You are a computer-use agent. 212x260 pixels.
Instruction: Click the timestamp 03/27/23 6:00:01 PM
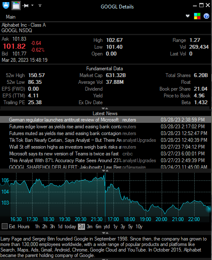[183, 154]
